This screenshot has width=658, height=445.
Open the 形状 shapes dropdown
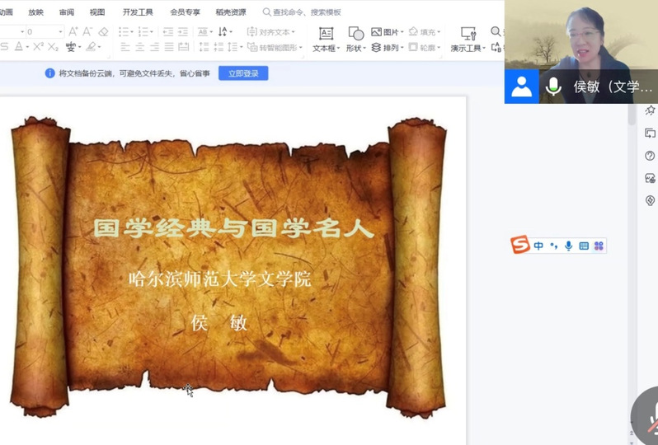355,39
